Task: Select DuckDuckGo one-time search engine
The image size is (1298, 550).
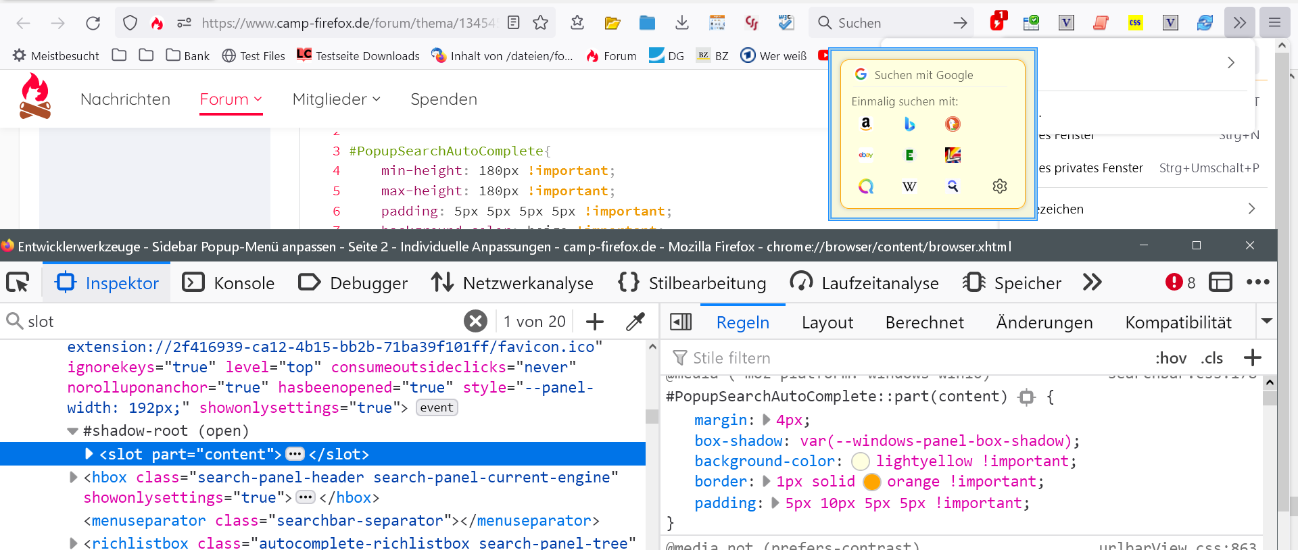Action: pos(953,124)
